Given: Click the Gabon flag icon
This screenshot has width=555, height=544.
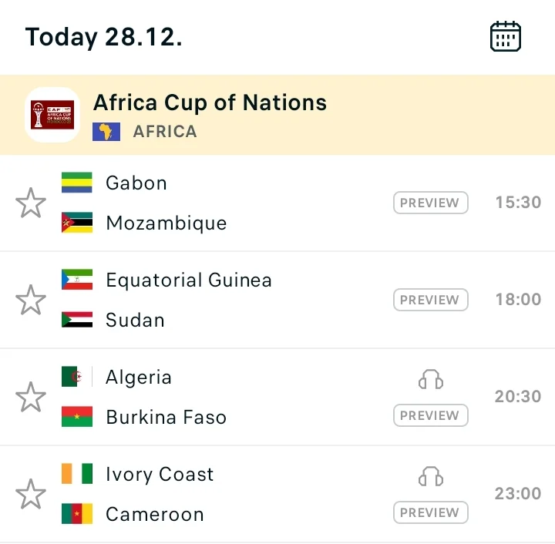Looking at the screenshot, I should click(x=77, y=183).
